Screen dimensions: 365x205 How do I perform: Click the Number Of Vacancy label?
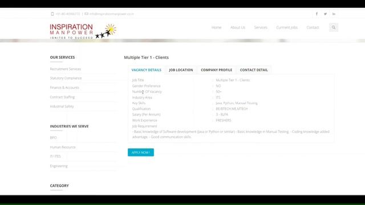coord(147,92)
